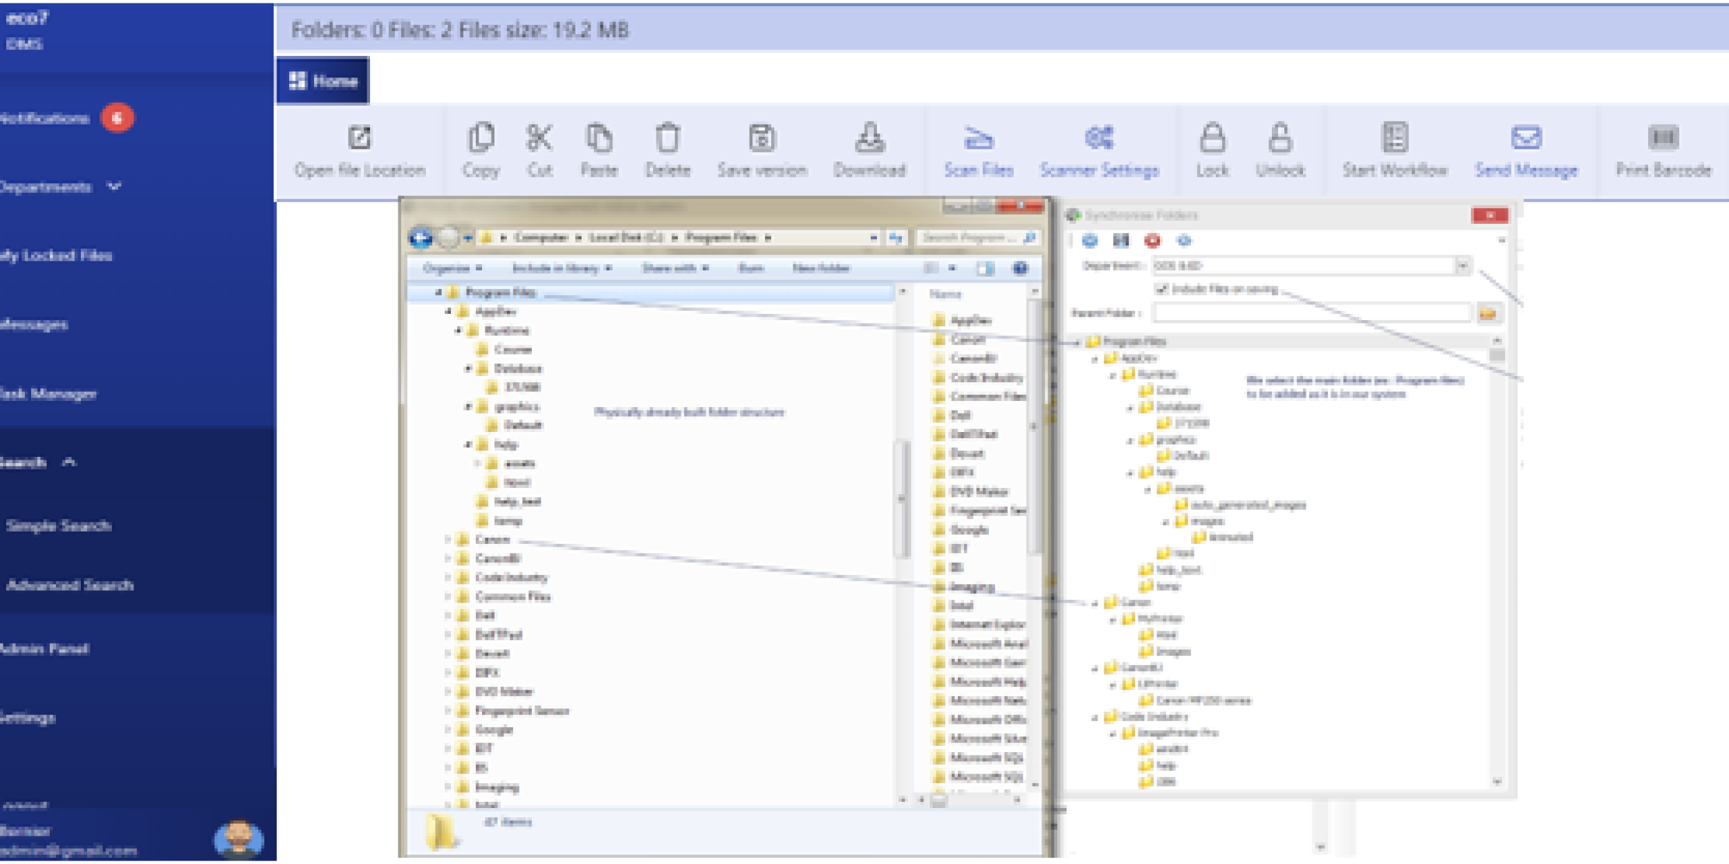This screenshot has height=864, width=1729.
Task: Click the Paste icon in the toolbar
Action: click(x=599, y=138)
